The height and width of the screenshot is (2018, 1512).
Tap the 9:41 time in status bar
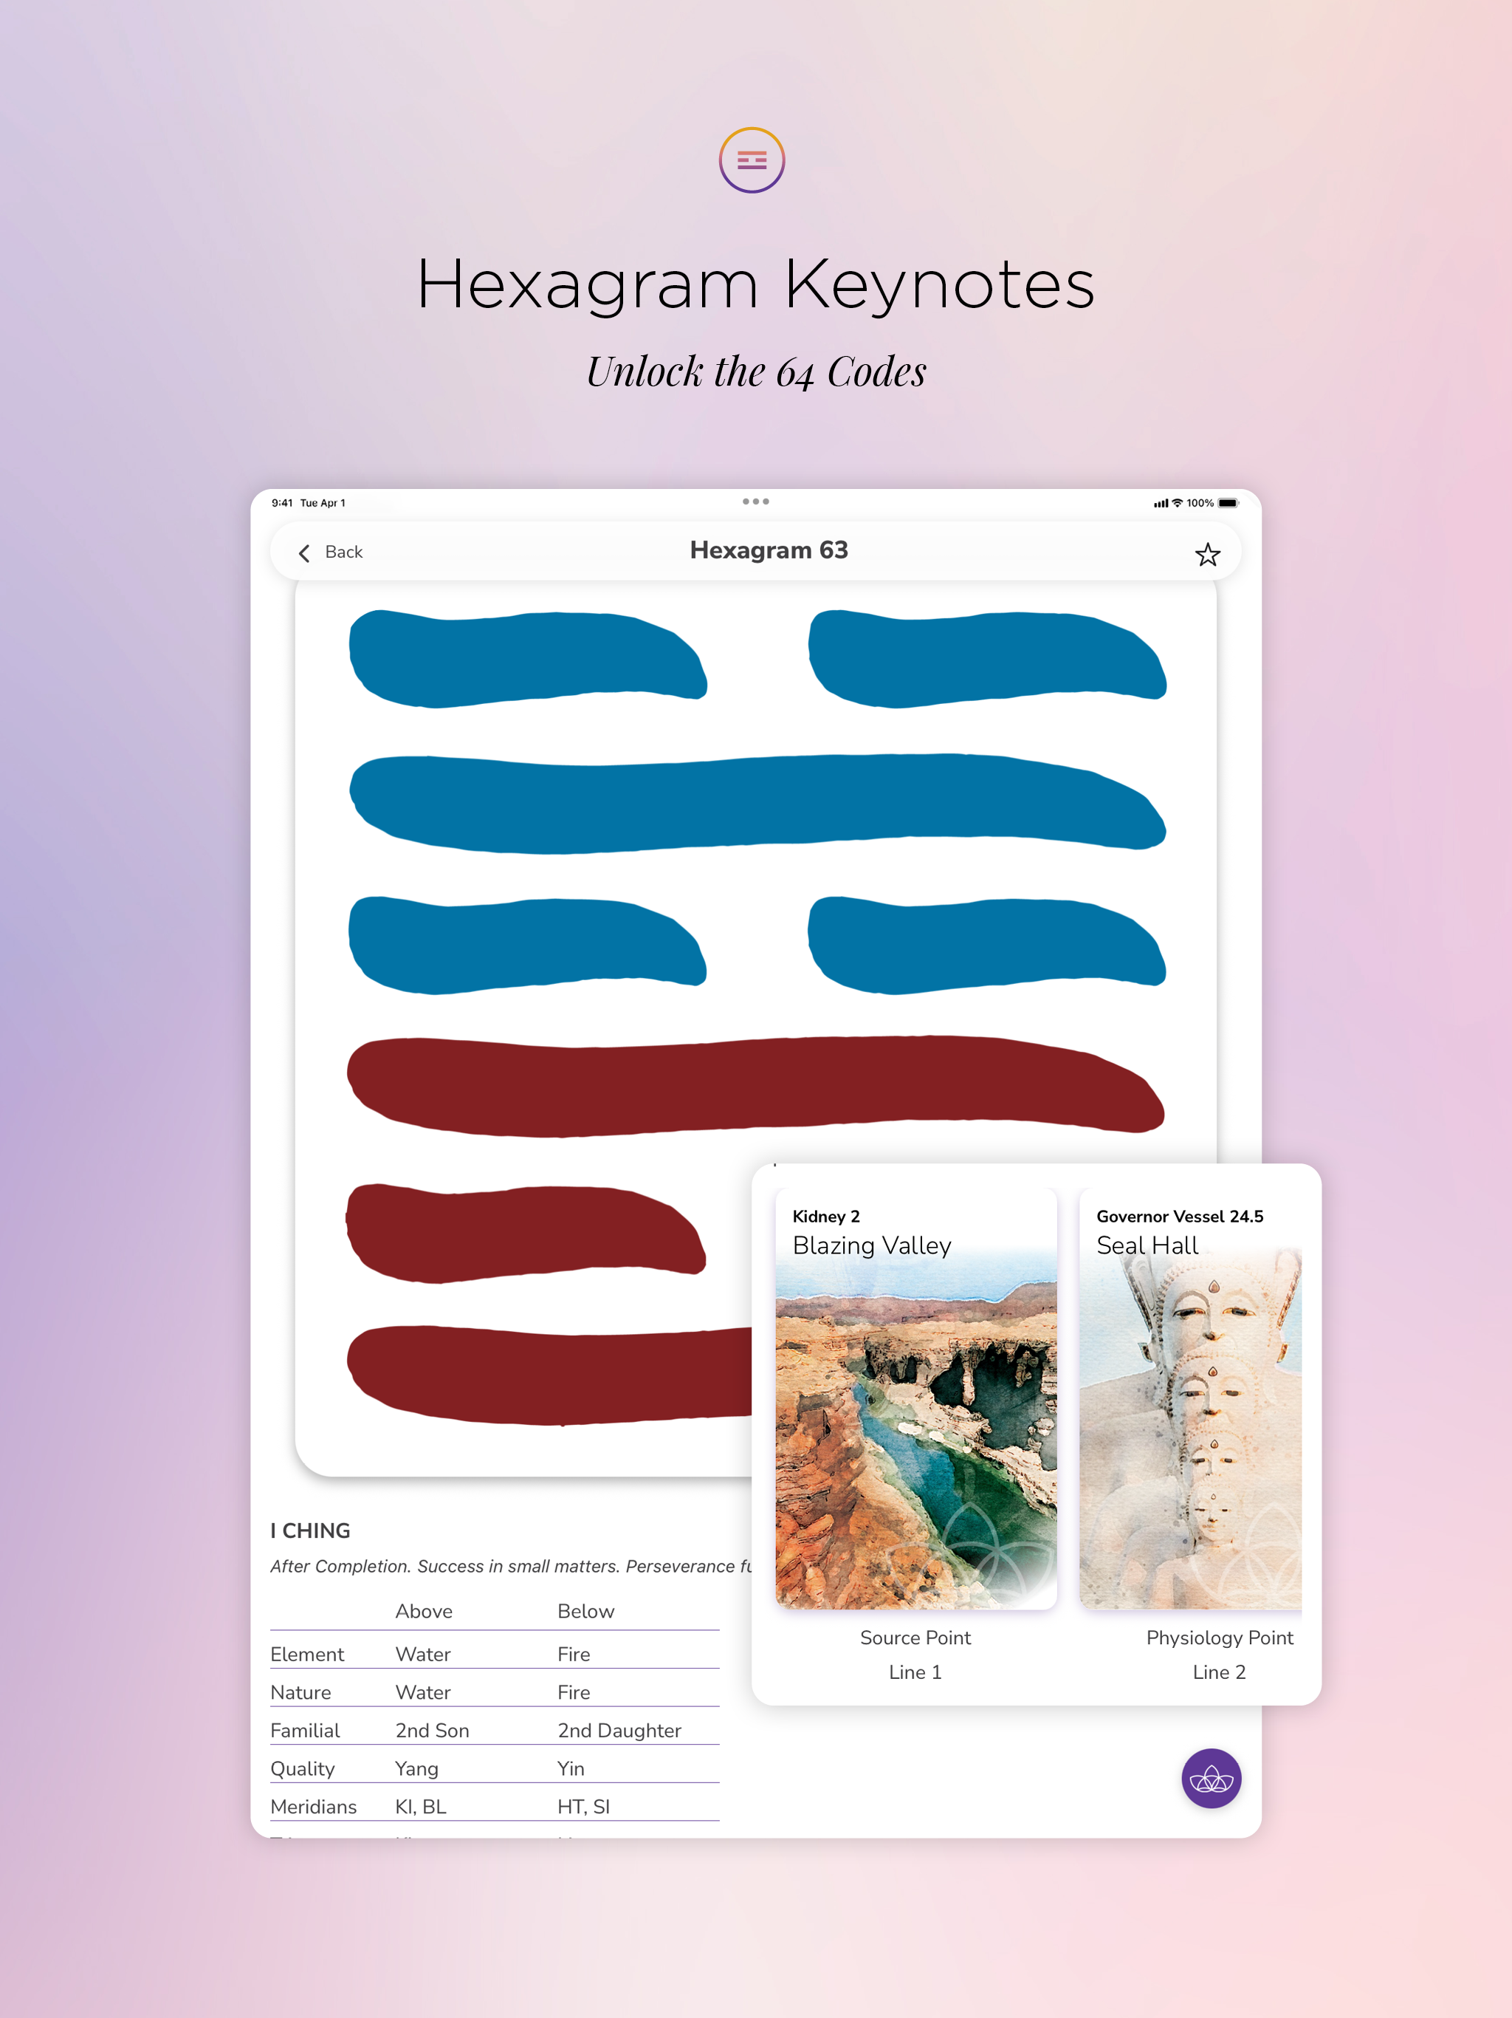coord(282,503)
